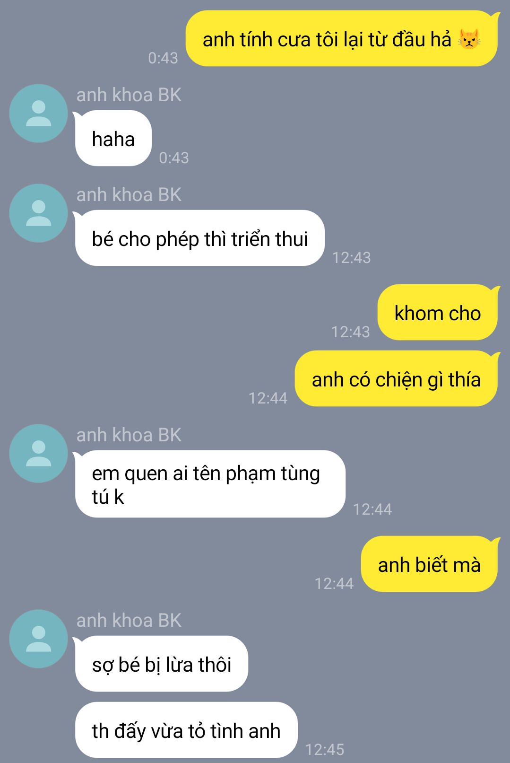The width and height of the screenshot is (510, 763).
Task: Tap the angry cat emoji in the top message
Action: coord(469,39)
